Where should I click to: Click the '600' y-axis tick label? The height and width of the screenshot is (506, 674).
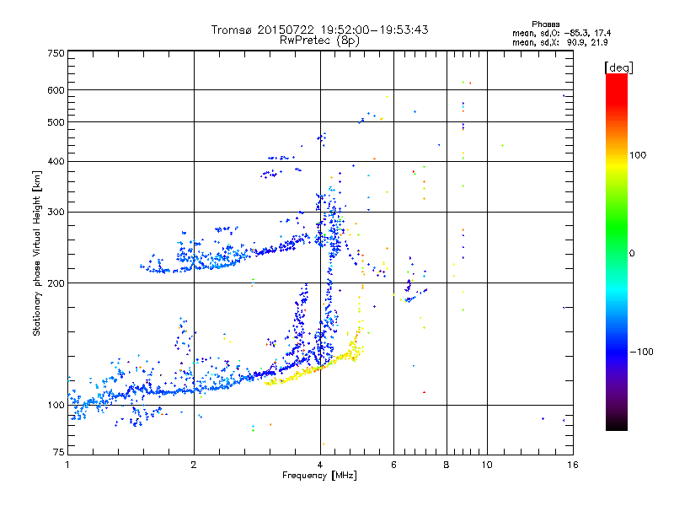coord(56,90)
